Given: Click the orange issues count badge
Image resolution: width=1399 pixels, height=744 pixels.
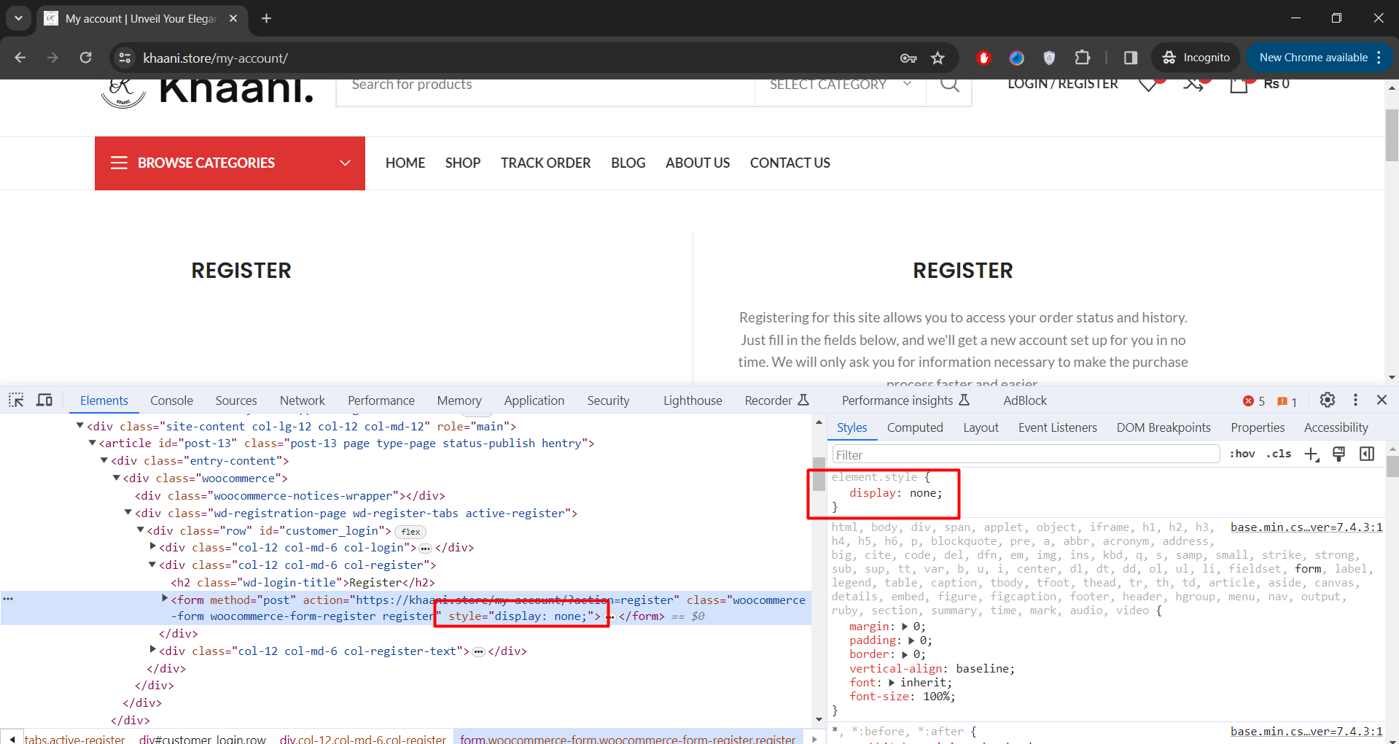Looking at the screenshot, I should pyautogui.click(x=1287, y=401).
